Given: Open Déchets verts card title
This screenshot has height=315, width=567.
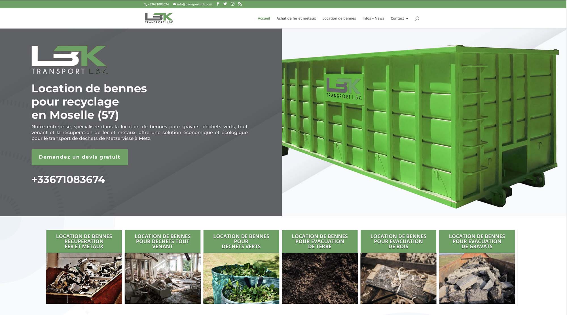Looking at the screenshot, I should 241,241.
